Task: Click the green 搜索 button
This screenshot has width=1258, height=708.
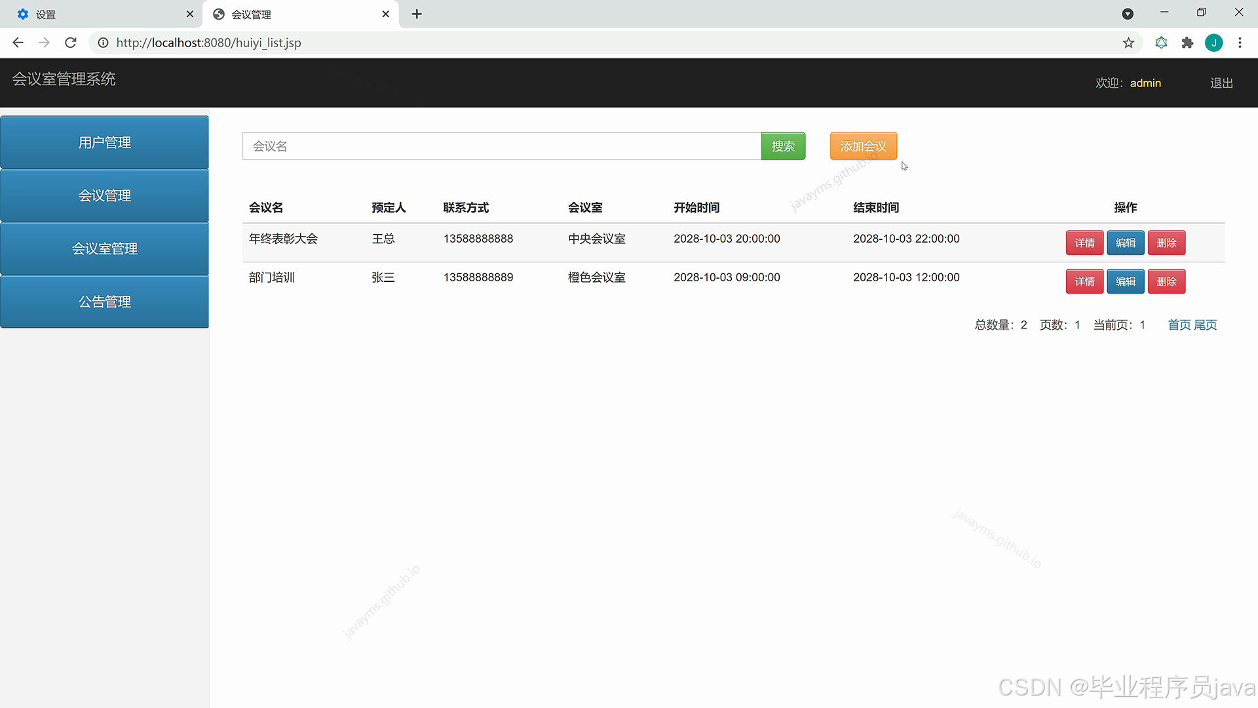Action: point(783,146)
